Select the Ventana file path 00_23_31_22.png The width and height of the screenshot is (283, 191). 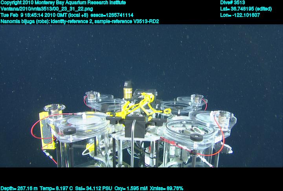tap(46, 9)
